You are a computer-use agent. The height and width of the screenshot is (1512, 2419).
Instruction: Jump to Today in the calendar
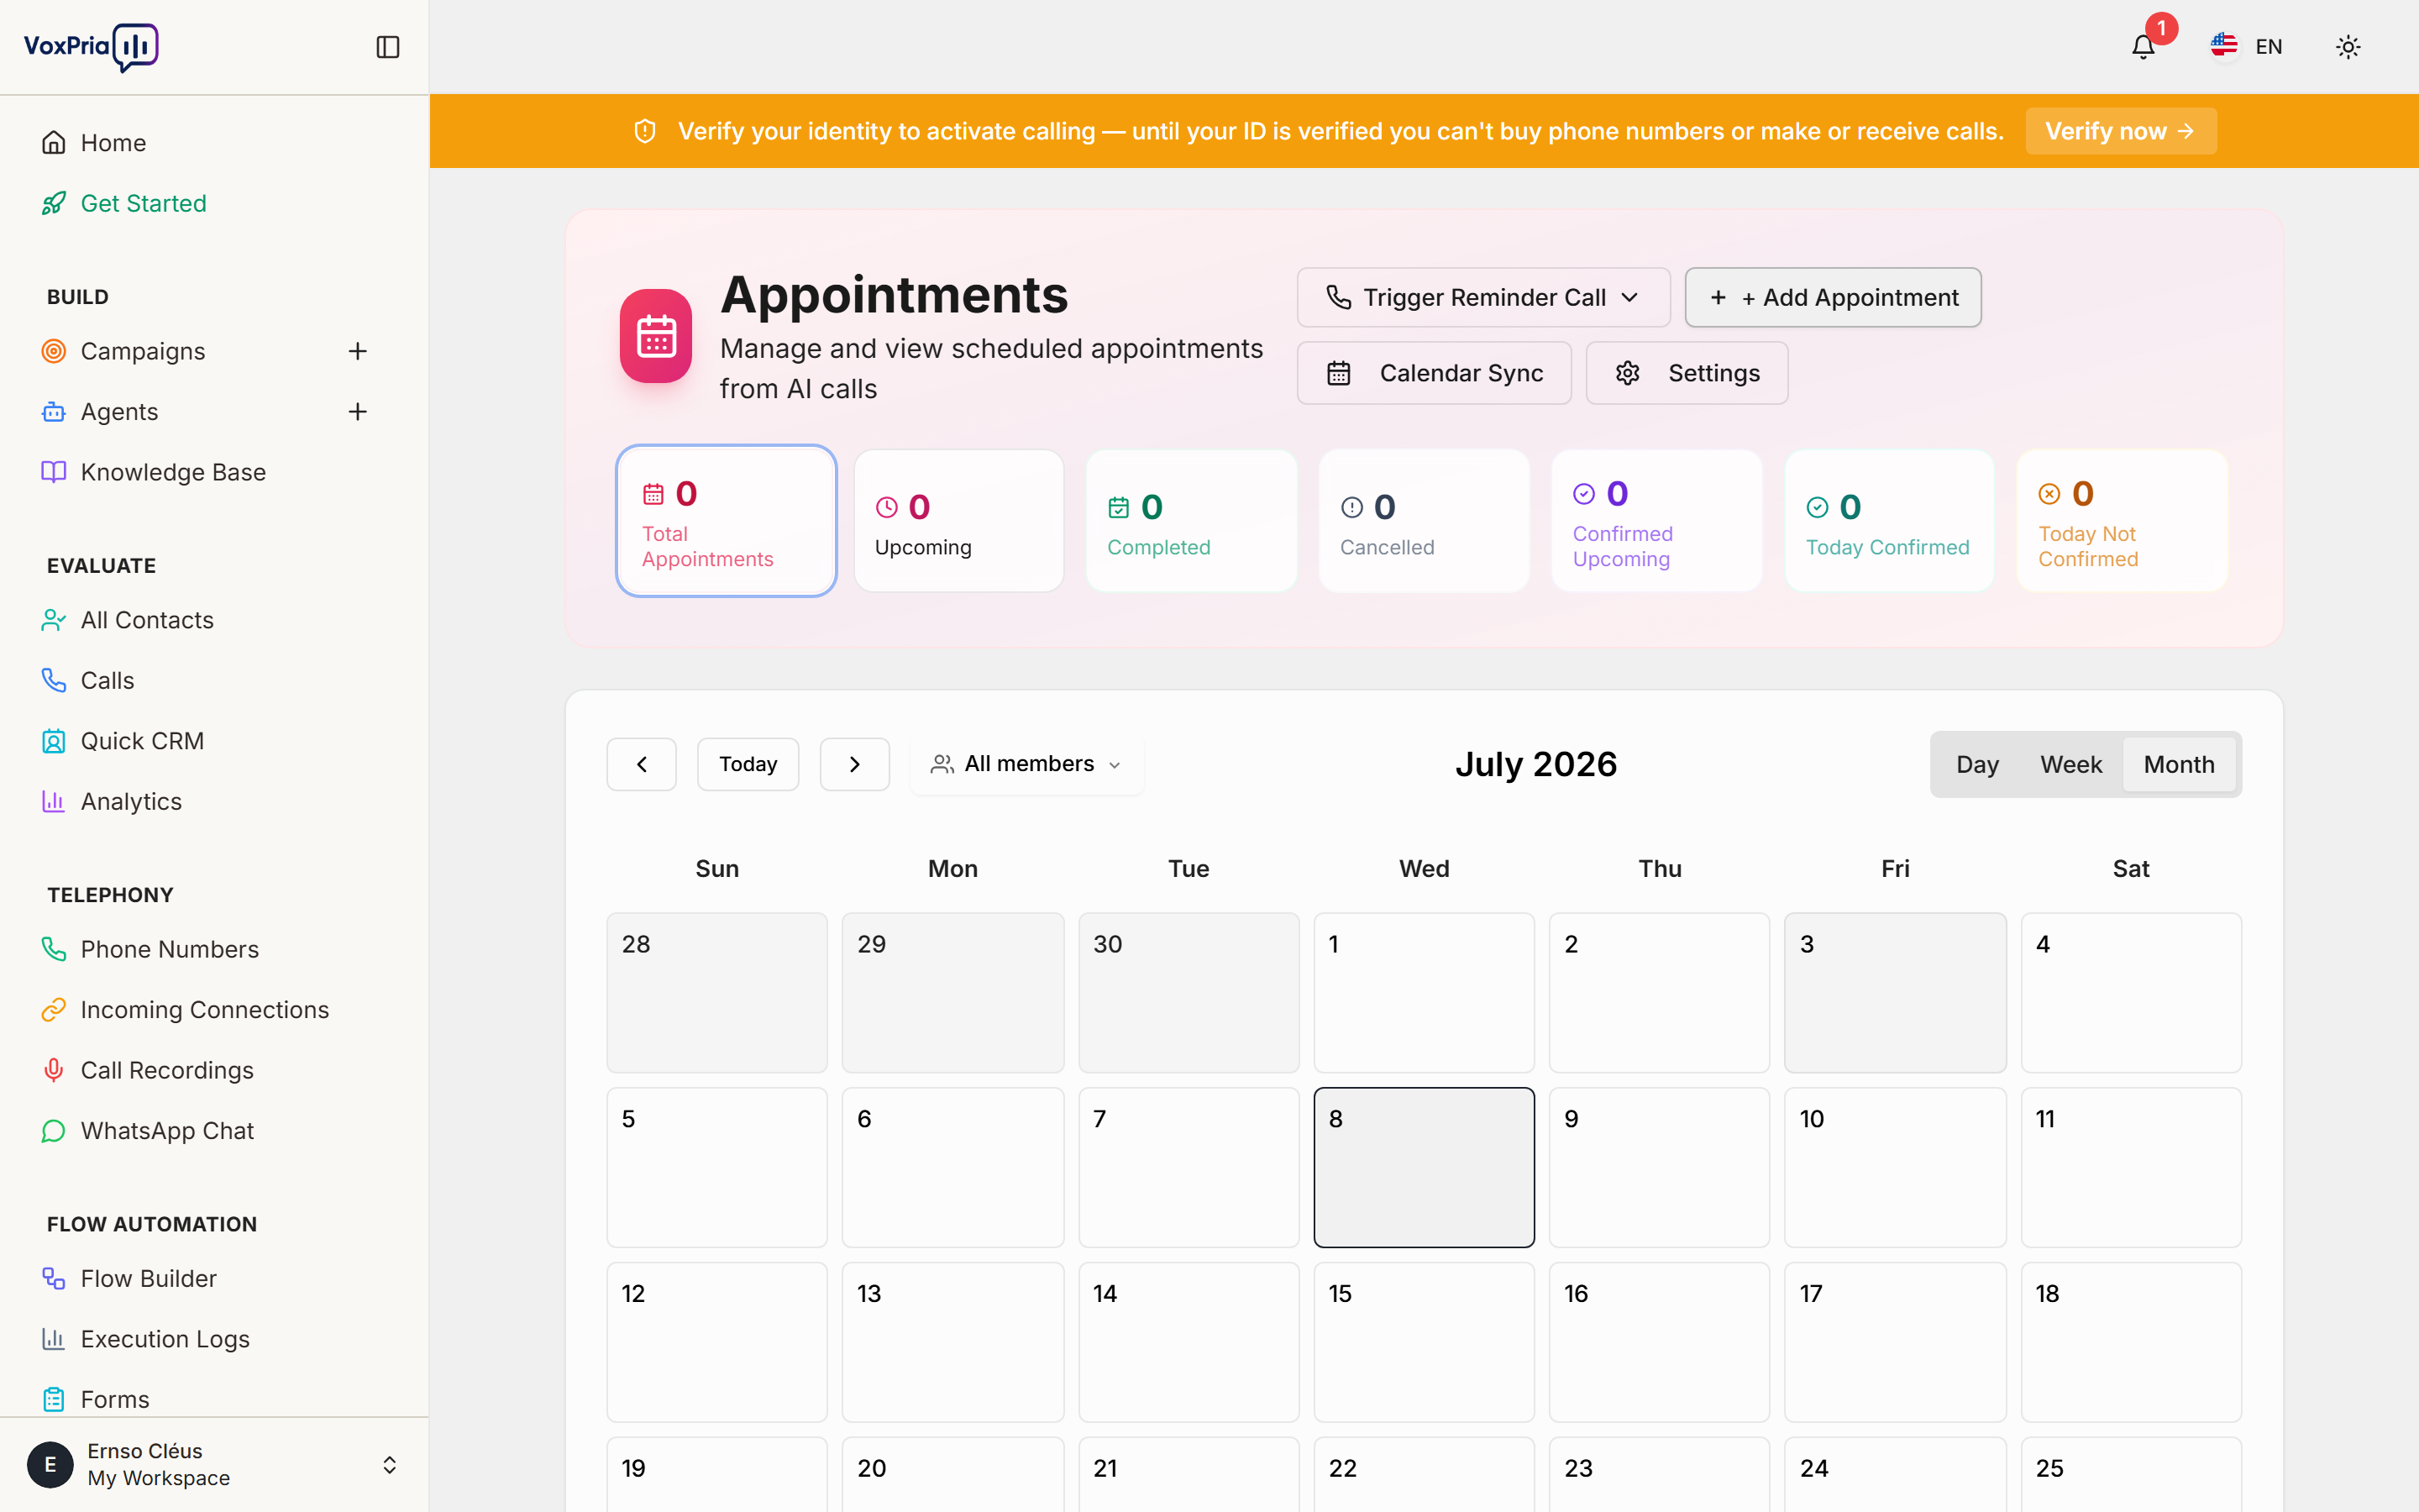(748, 764)
